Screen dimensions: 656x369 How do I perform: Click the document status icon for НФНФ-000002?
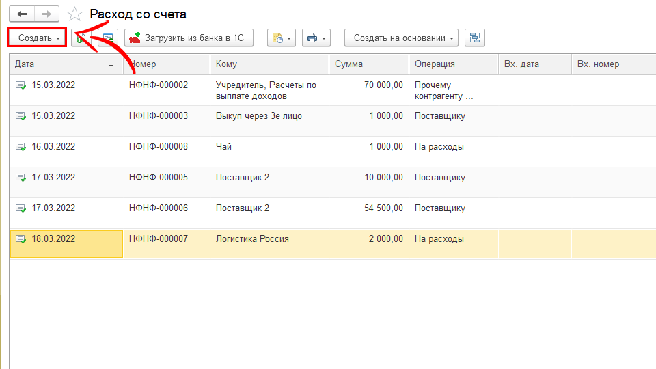(20, 85)
